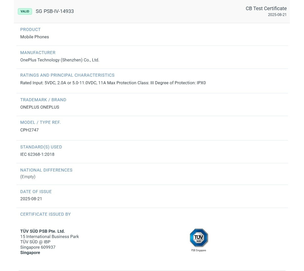Click the green VALID status badge
Viewport: 304px width, 271px height.
[x=25, y=11]
